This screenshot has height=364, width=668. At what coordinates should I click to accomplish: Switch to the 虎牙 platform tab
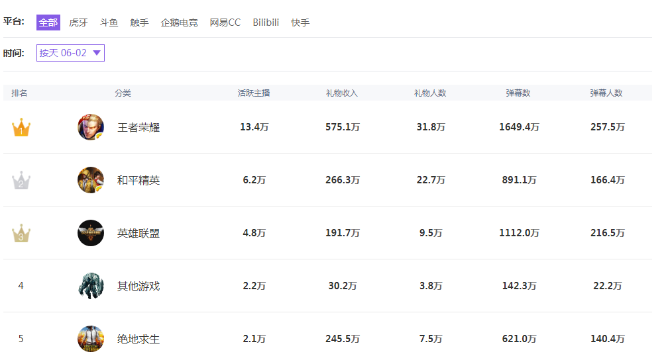[78, 23]
